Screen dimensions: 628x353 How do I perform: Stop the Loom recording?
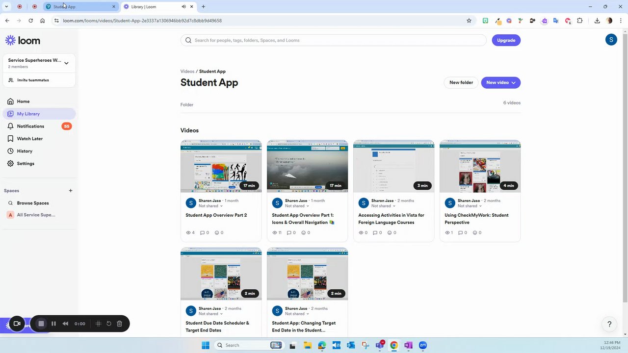pos(41,324)
